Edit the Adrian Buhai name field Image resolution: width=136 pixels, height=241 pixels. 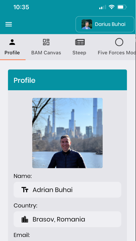(x=67, y=190)
